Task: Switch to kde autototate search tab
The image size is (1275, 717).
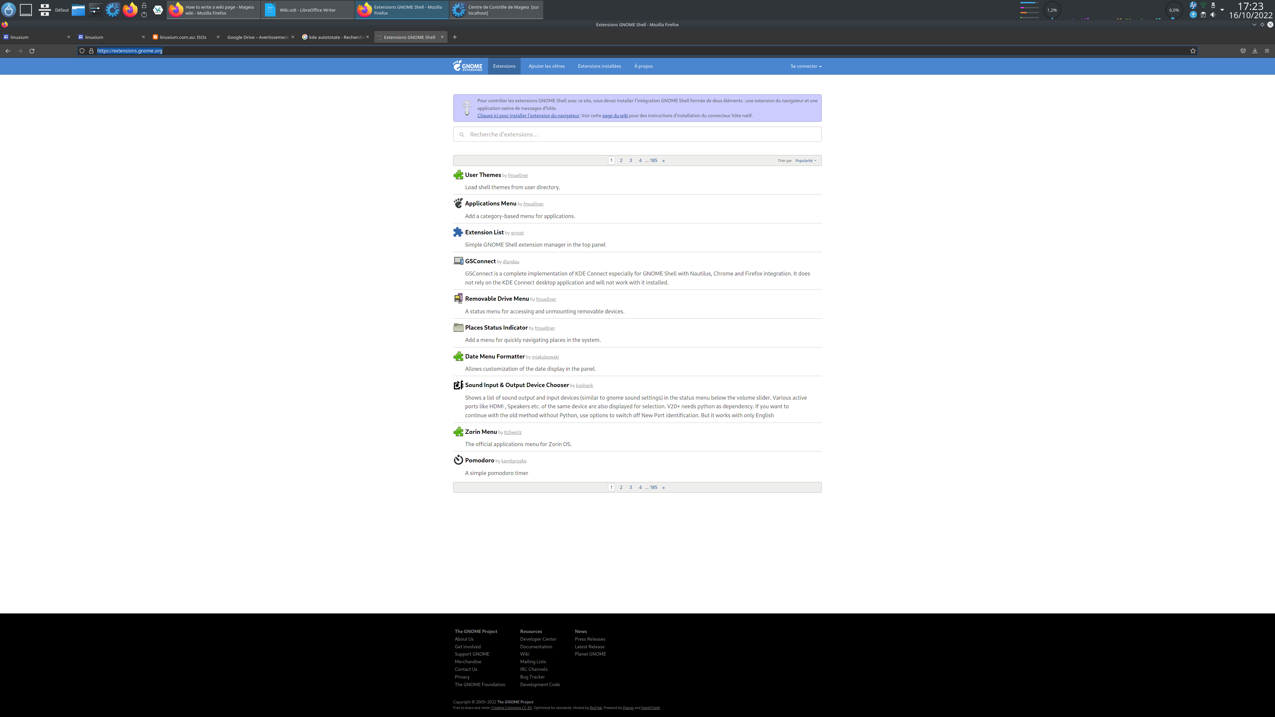Action: (335, 37)
